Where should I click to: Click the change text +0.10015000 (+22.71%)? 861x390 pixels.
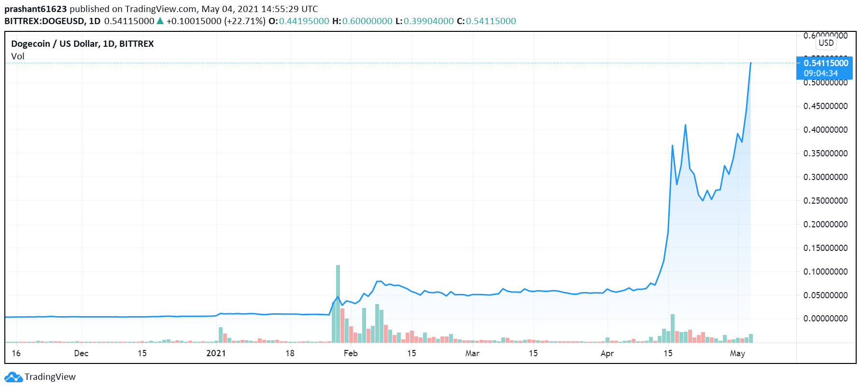pyautogui.click(x=216, y=21)
